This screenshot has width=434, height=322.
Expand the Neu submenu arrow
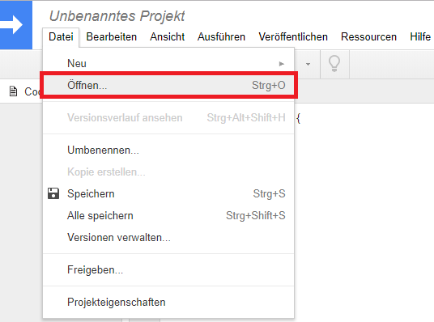tap(282, 64)
